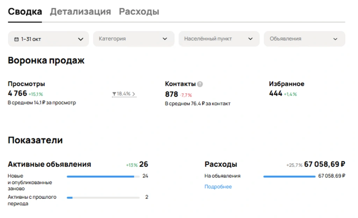The width and height of the screenshot is (358, 218).
Task: Click the chevron in the date filter
Action: [81, 39]
